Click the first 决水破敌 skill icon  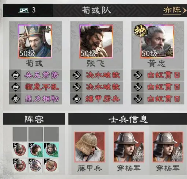click(77, 75)
